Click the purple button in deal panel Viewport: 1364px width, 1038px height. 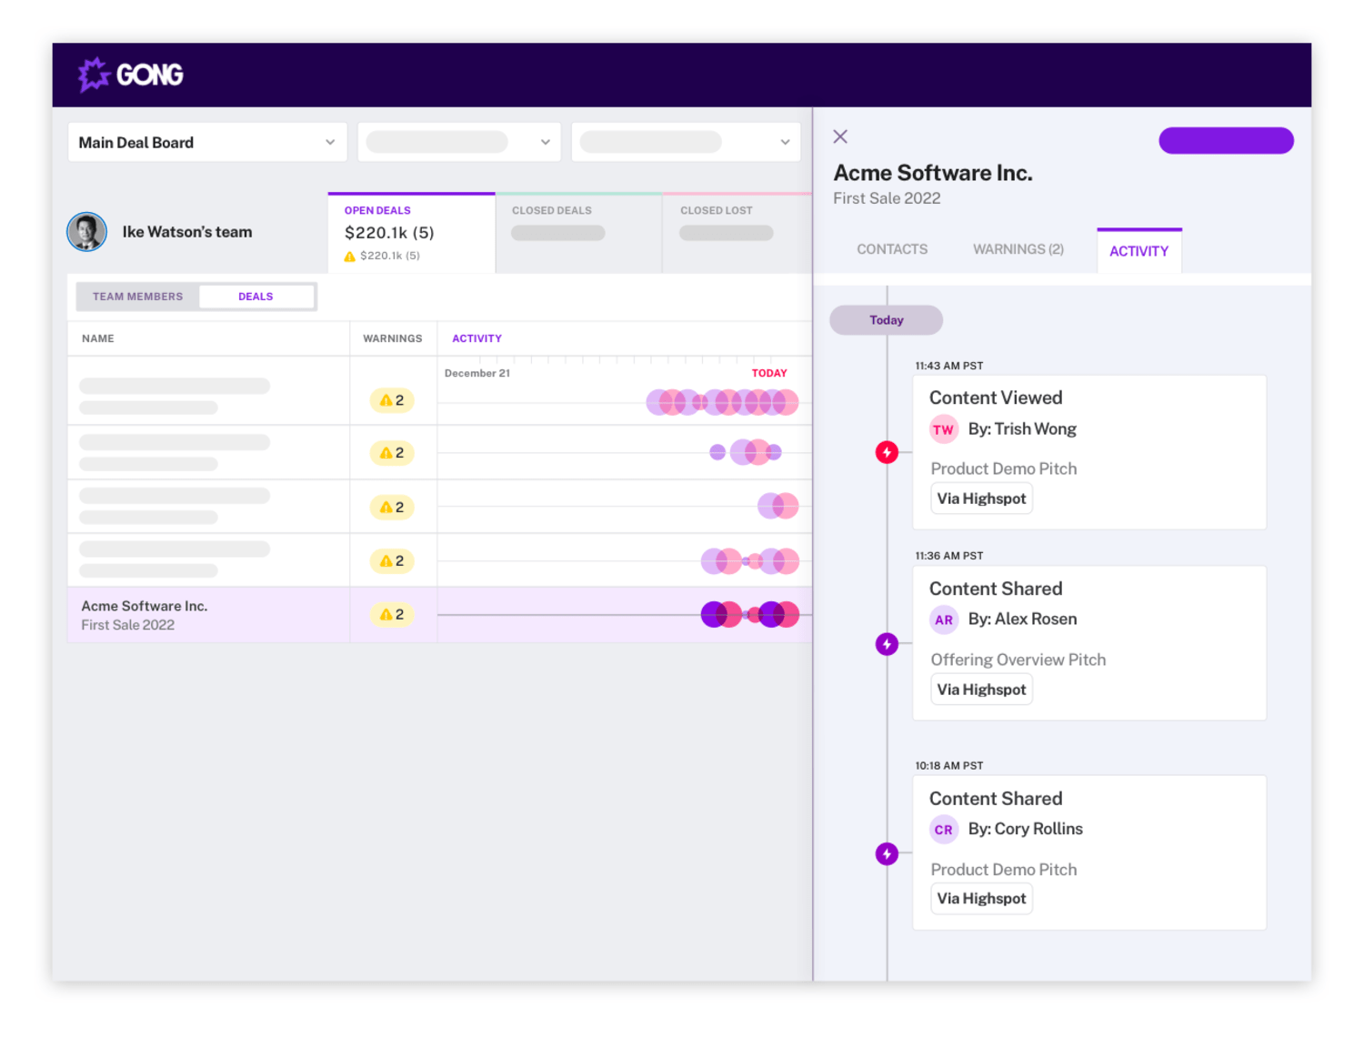pos(1226,141)
